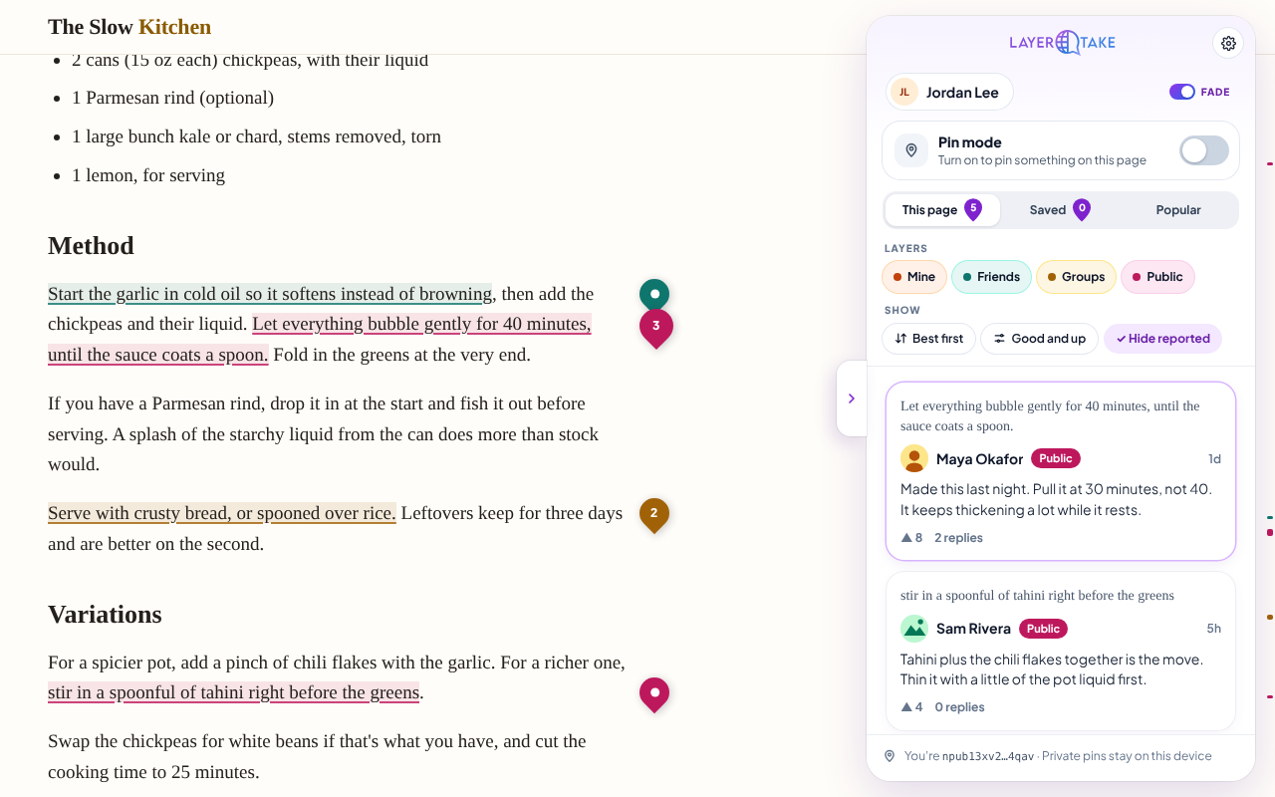Image resolution: width=1275 pixels, height=797 pixels.
Task: Click the Pin mode location icon
Action: coord(911,150)
